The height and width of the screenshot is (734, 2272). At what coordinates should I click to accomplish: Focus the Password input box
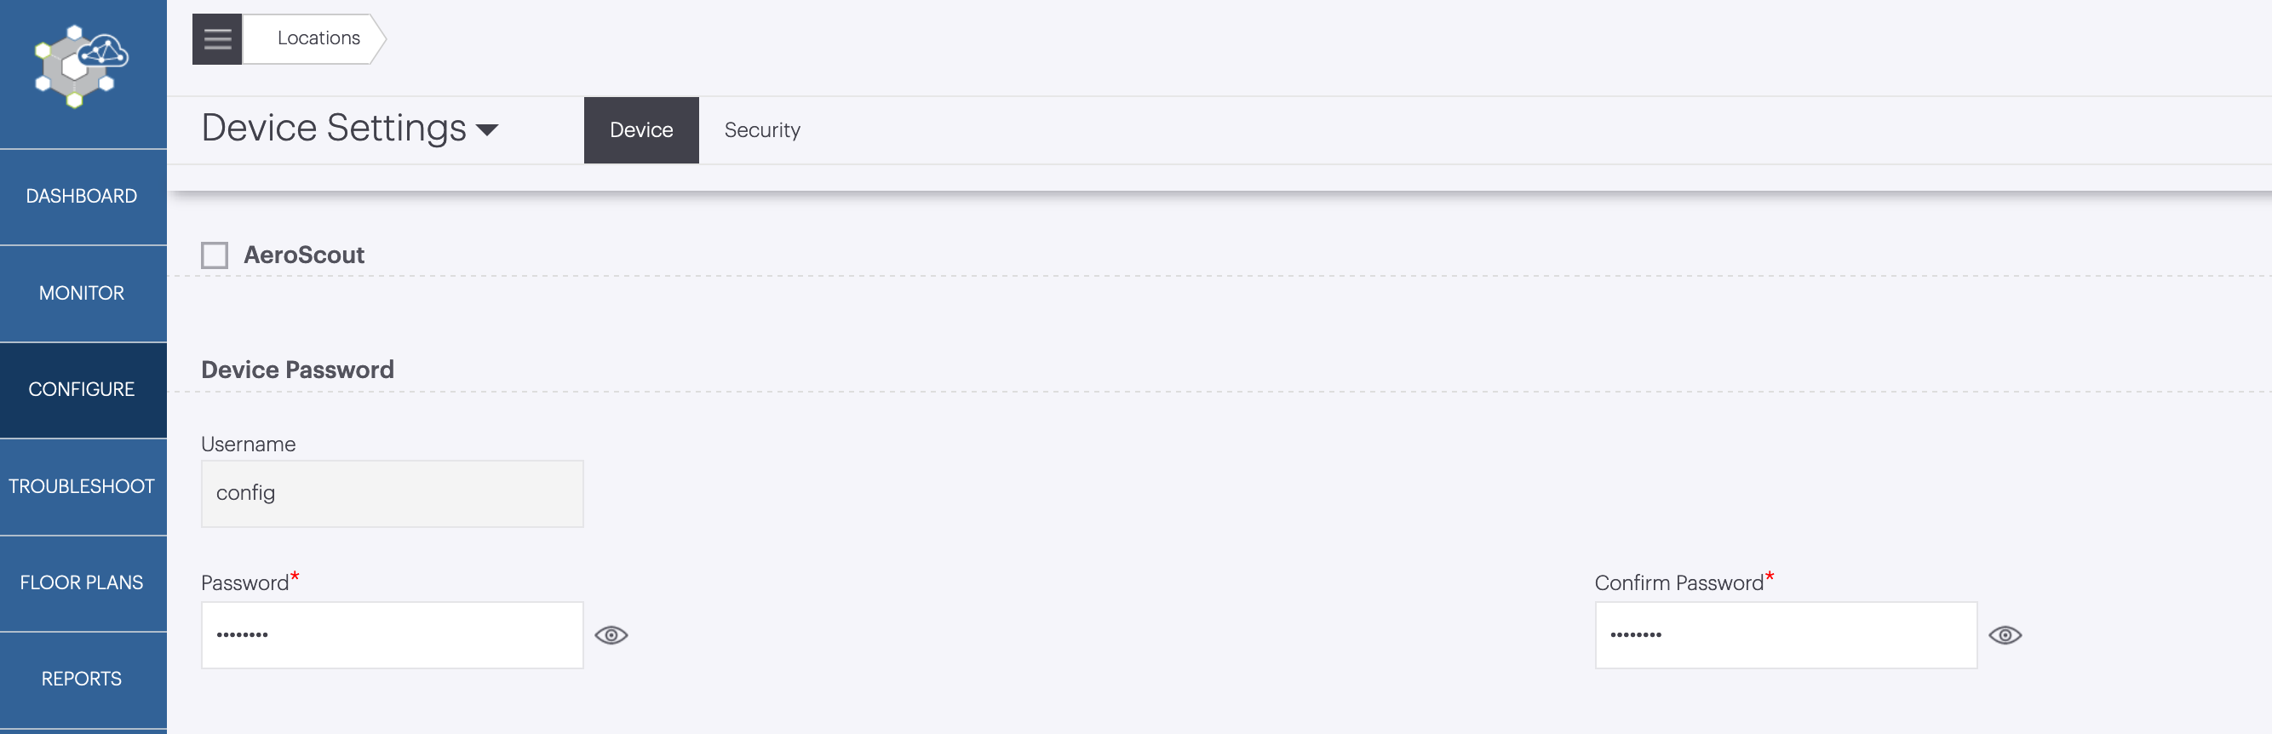tap(392, 634)
